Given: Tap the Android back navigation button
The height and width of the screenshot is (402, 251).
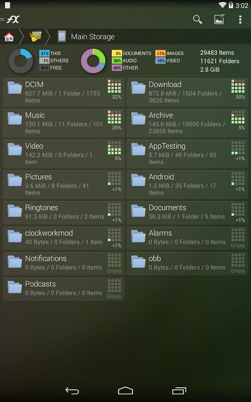Looking at the screenshot, I should [x=72, y=391].
